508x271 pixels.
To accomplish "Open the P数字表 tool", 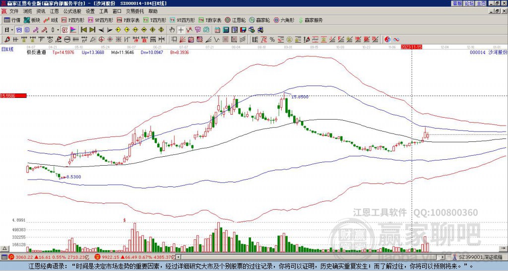I will (x=128, y=20).
